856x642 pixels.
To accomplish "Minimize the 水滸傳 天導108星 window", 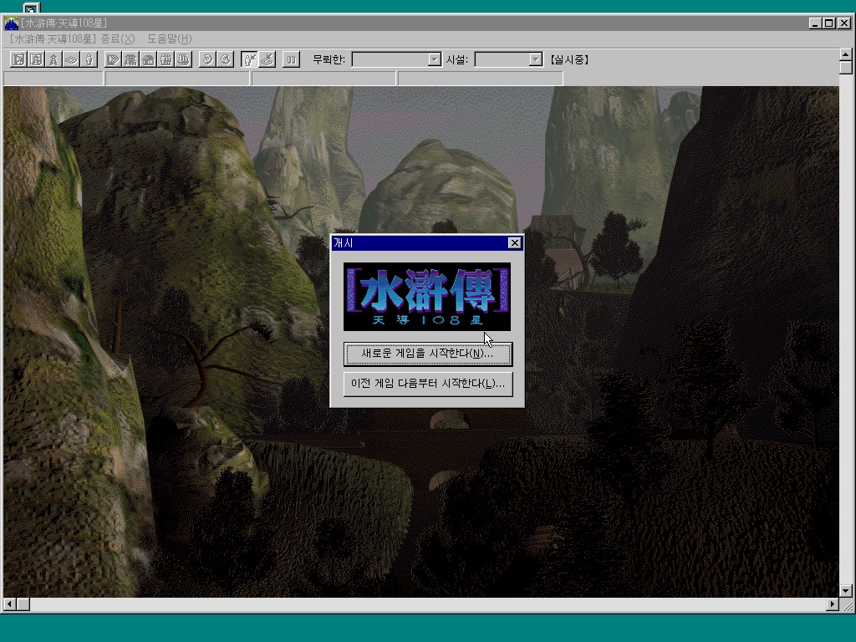I will [x=815, y=23].
